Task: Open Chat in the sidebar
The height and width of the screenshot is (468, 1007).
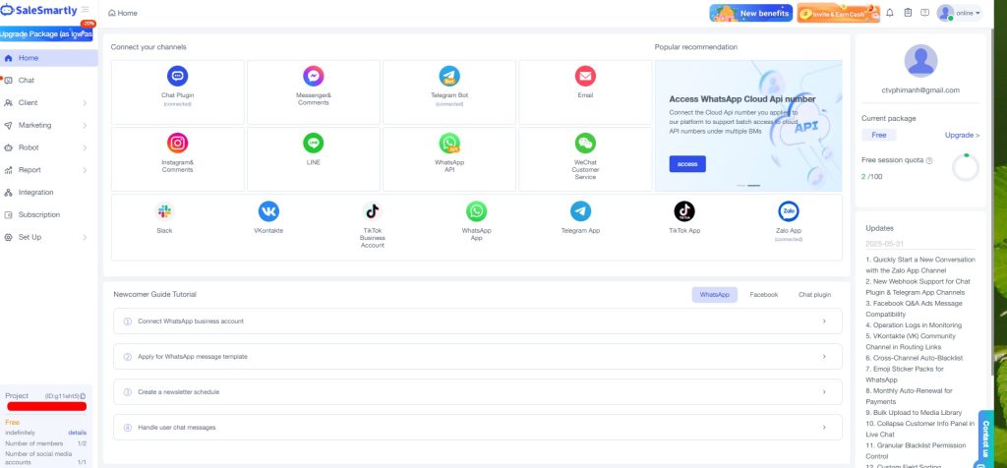Action: point(49,81)
